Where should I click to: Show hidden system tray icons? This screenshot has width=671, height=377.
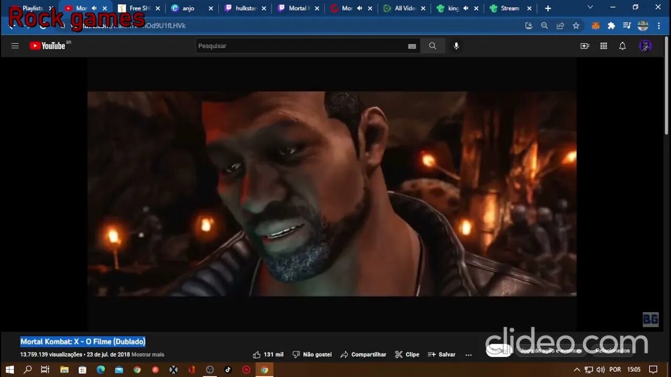577,370
